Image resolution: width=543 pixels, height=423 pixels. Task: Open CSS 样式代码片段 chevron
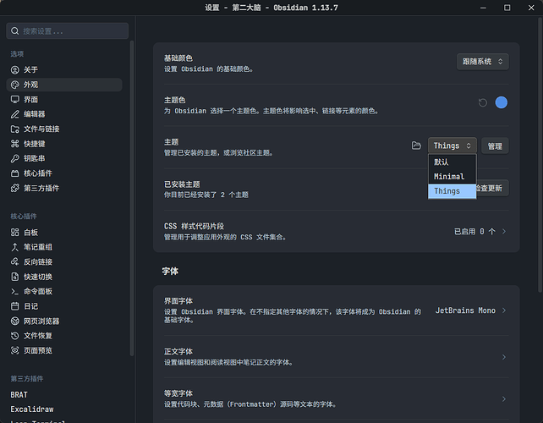tap(504, 231)
